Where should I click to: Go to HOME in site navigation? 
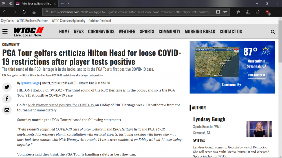(x=64, y=32)
